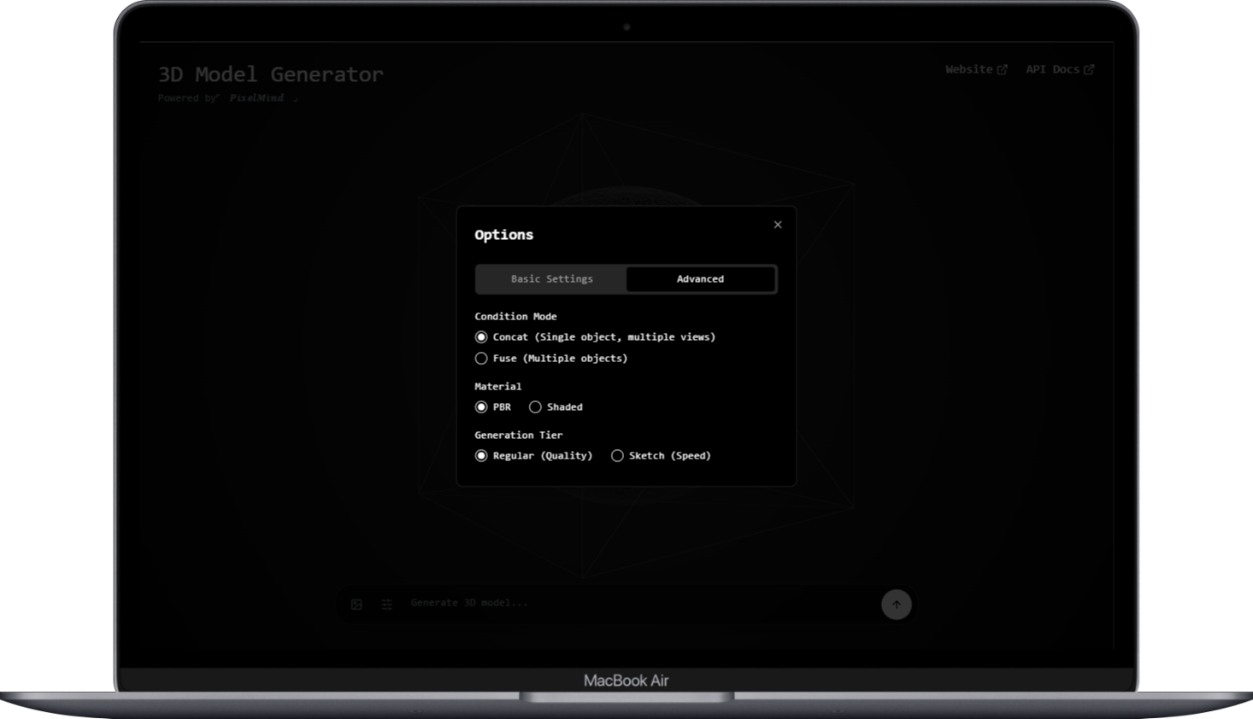
Task: Select Sketch (Speed) generation tier
Action: tap(617, 456)
